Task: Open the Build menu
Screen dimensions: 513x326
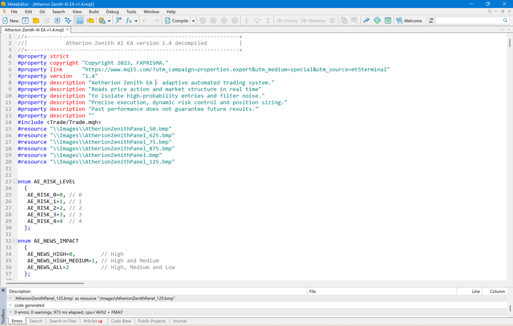Action: 94,12
